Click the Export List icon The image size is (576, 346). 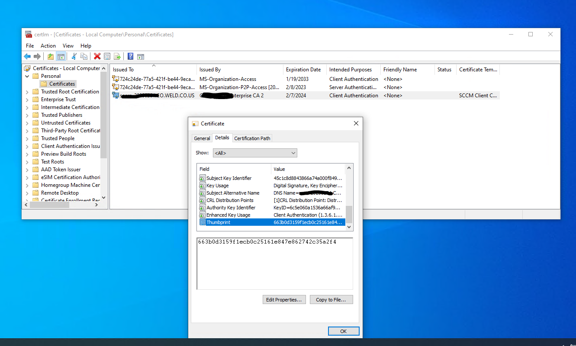point(117,56)
